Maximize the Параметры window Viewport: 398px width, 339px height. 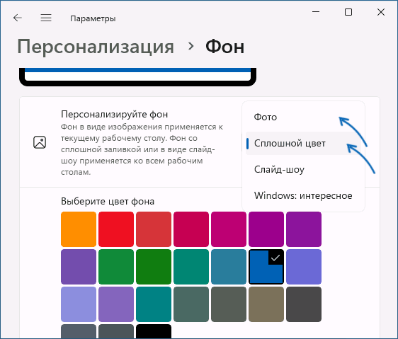[348, 12]
